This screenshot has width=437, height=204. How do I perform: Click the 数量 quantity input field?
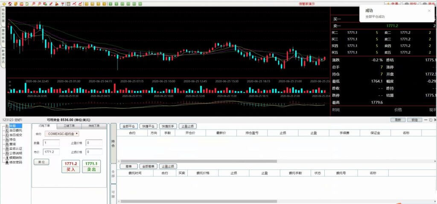point(51,143)
